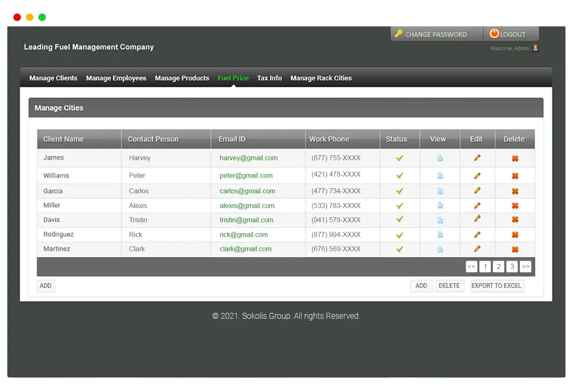Click the status checkmark in Martinez row
This screenshot has height=385, width=573.
click(x=399, y=249)
